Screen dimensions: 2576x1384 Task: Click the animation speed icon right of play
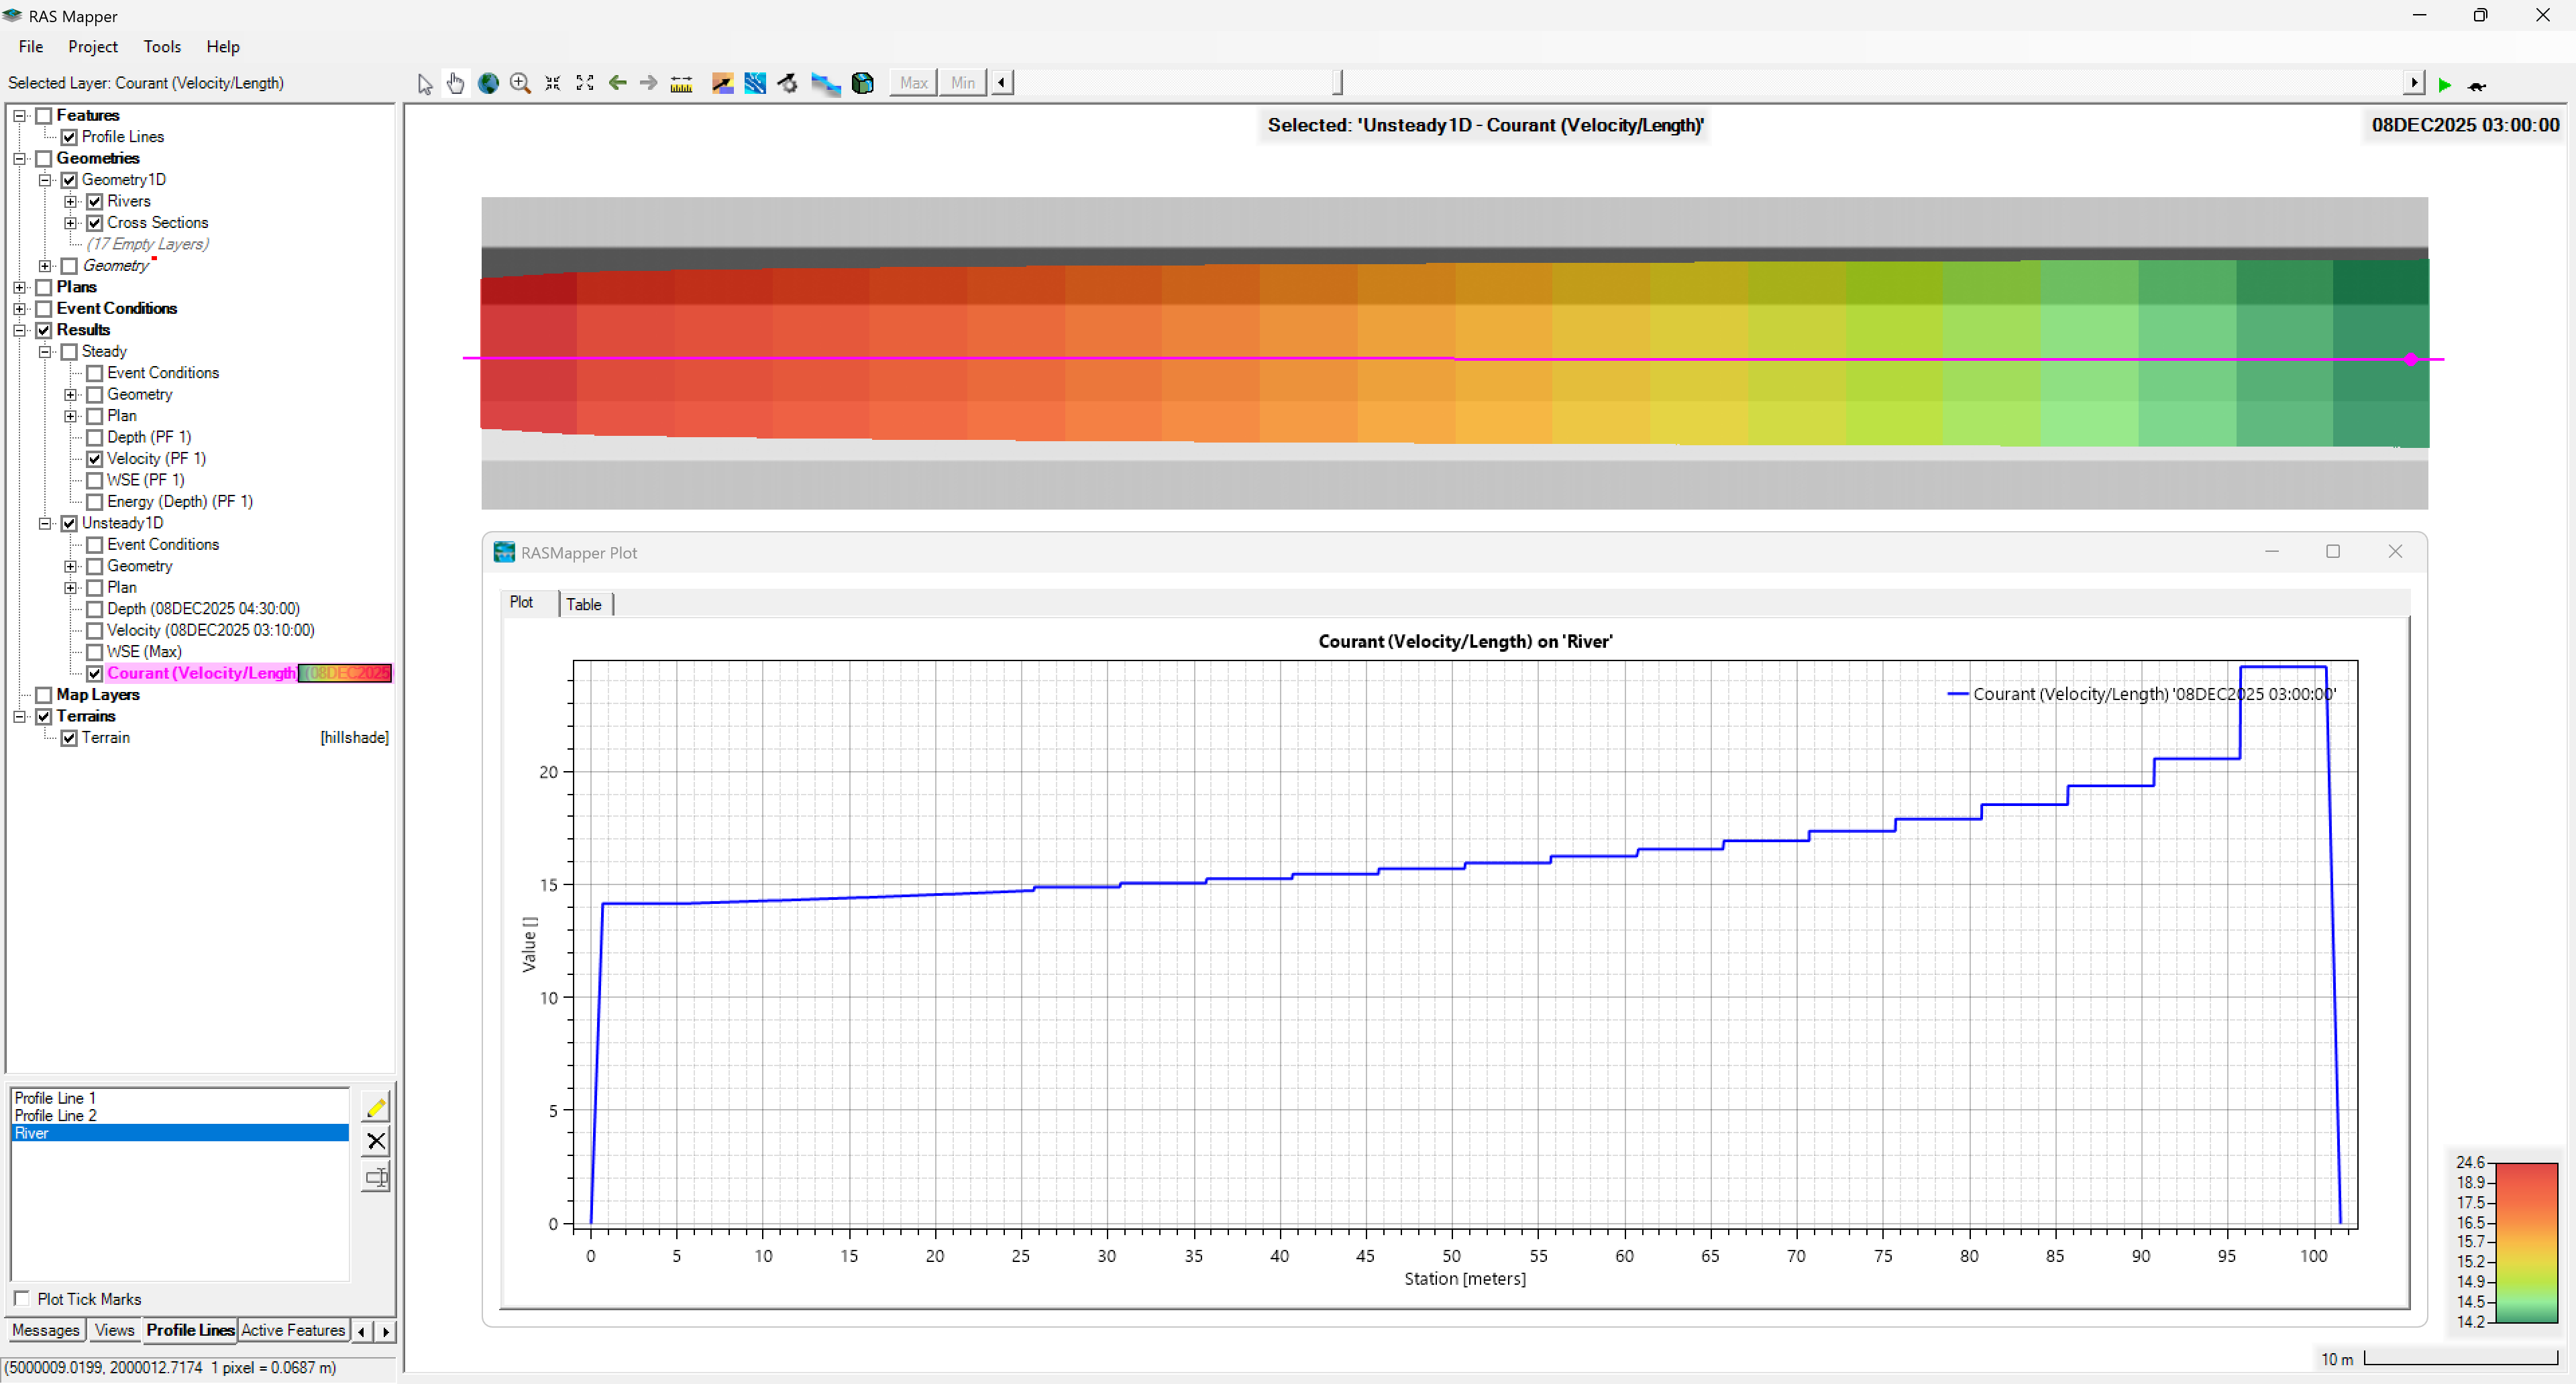[x=2477, y=87]
